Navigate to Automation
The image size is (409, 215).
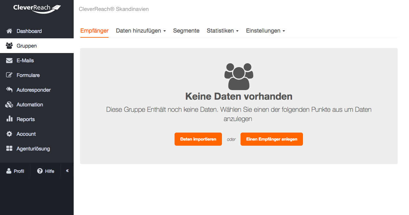pyautogui.click(x=37, y=104)
